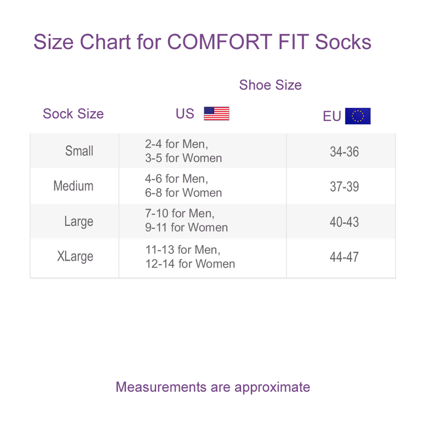
Task: Click the US column label
Action: point(185,114)
